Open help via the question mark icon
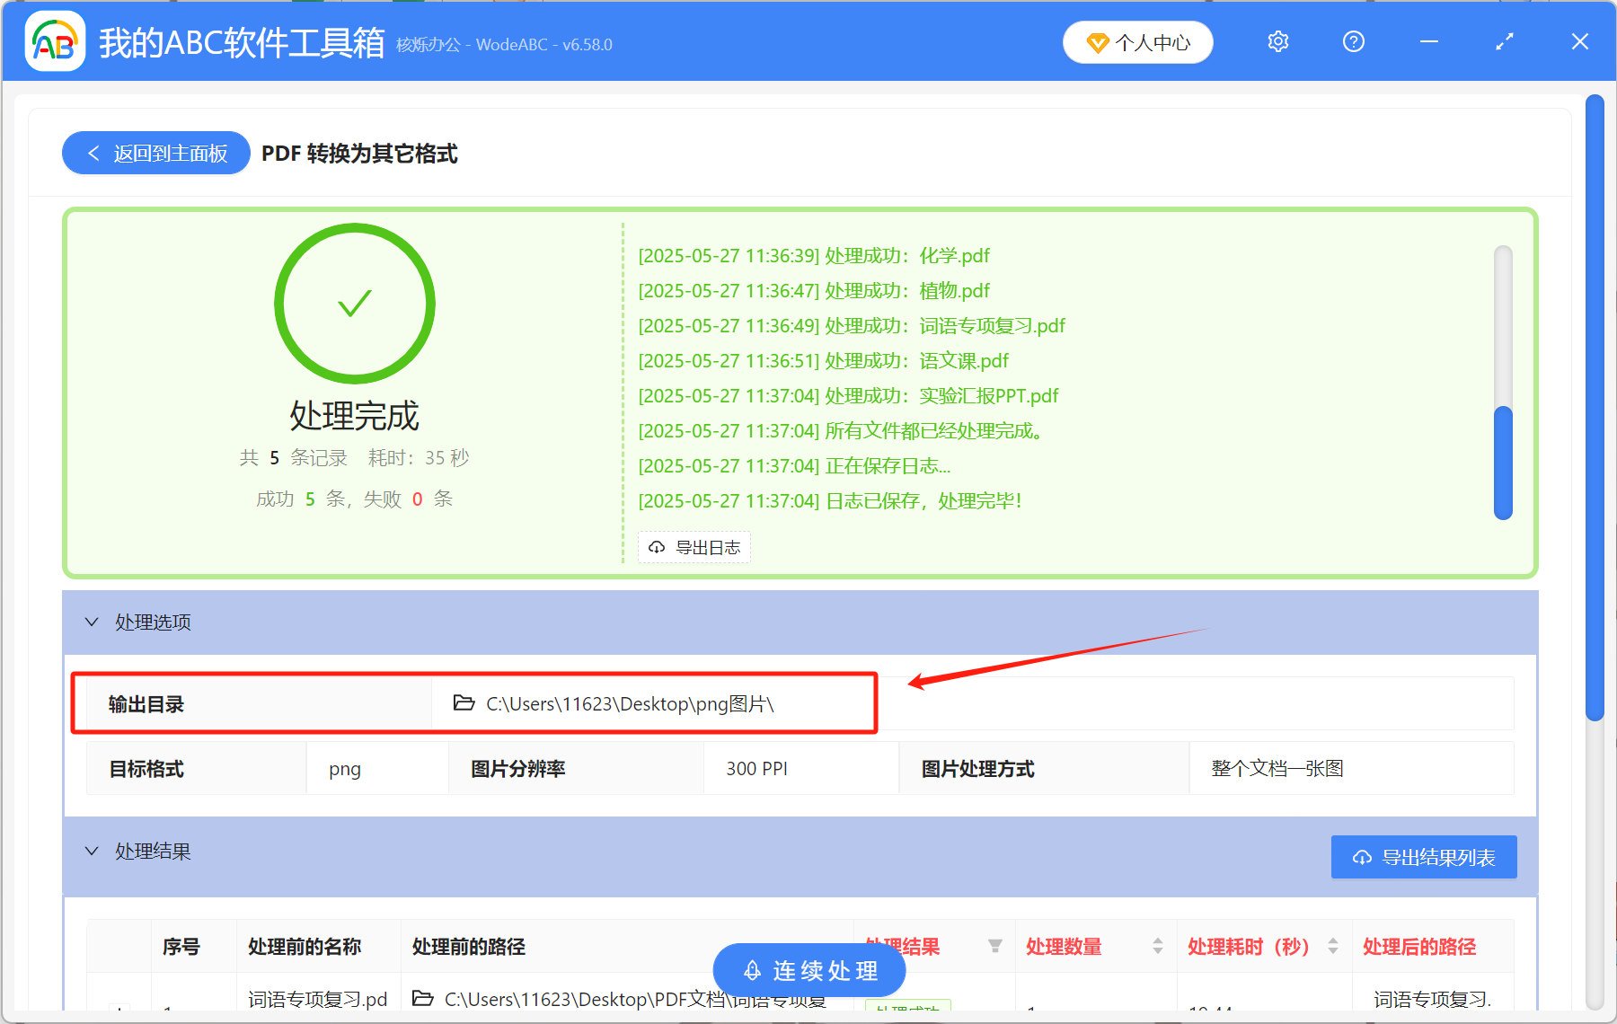Viewport: 1617px width, 1024px height. (x=1353, y=41)
